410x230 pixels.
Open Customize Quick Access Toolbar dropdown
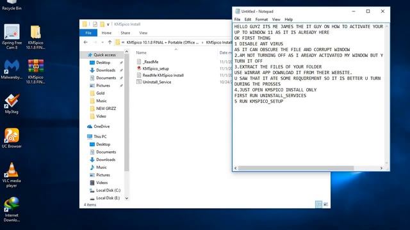pyautogui.click(x=108, y=24)
